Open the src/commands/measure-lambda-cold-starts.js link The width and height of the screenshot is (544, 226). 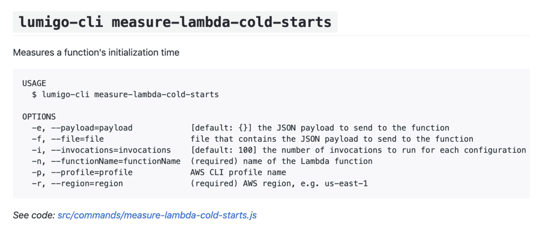157,215
